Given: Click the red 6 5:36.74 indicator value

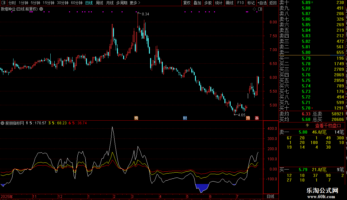Looking at the screenshot, I should tap(78, 123).
